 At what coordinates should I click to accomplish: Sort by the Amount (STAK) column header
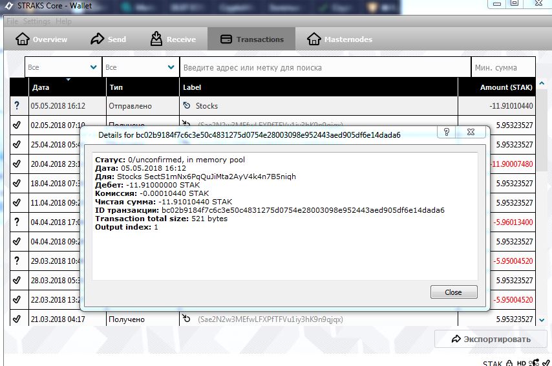pos(496,87)
